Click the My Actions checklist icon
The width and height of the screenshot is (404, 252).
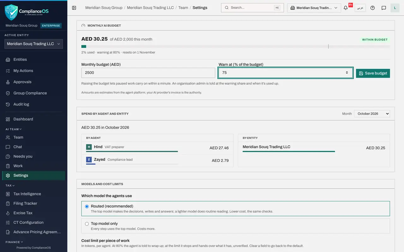click(x=8, y=71)
